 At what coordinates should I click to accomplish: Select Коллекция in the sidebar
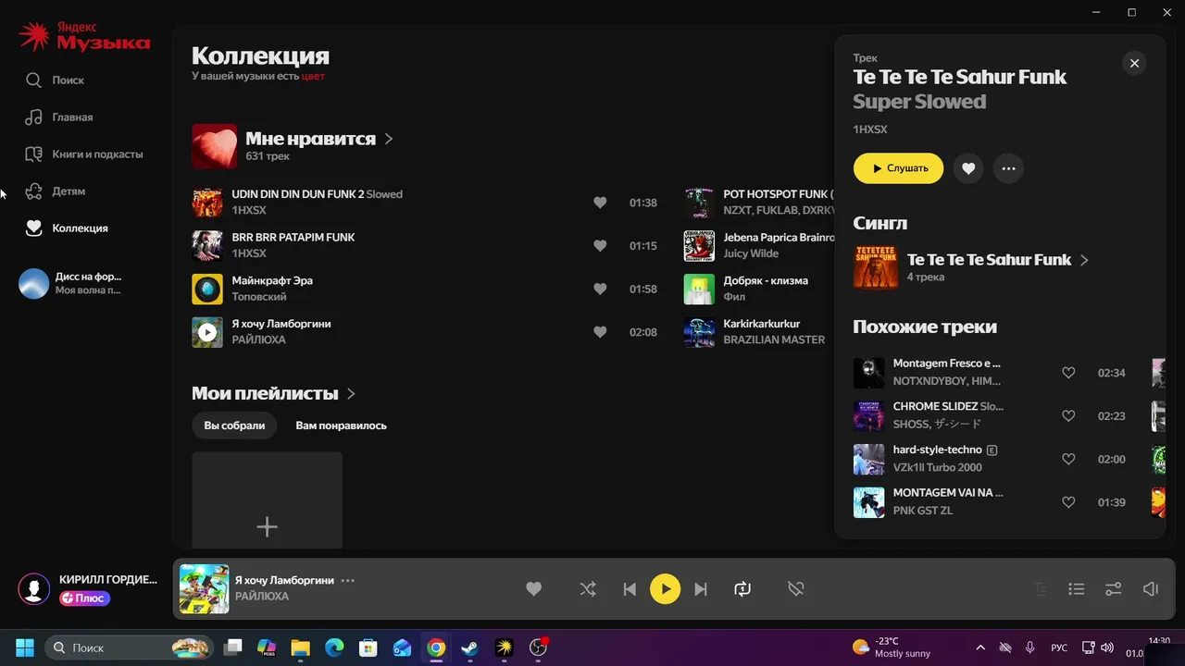(x=67, y=228)
